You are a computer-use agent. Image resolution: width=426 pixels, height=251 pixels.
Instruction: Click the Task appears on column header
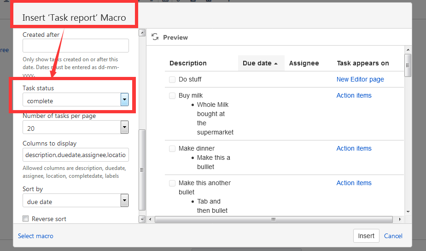(x=363, y=63)
